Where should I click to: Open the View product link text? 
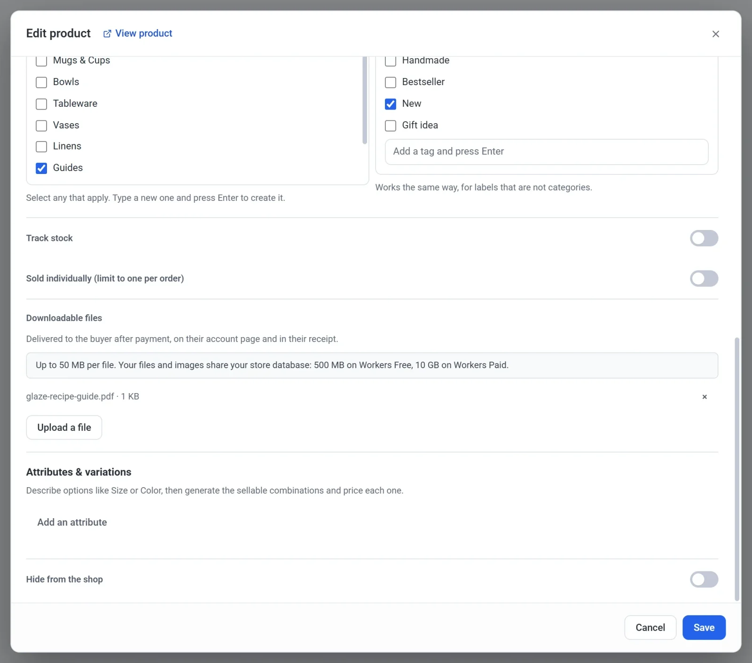pyautogui.click(x=144, y=33)
